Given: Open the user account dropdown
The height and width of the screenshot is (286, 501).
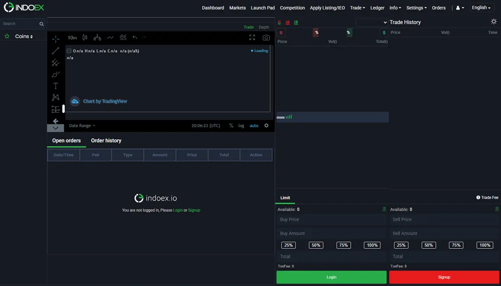Looking at the screenshot, I should coord(460,8).
